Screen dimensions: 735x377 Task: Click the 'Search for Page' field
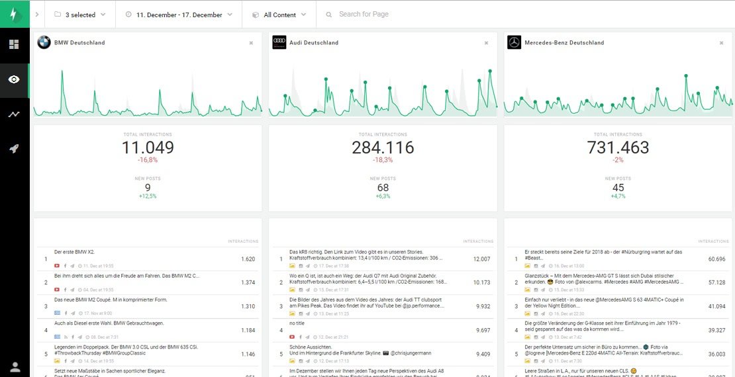(x=364, y=14)
